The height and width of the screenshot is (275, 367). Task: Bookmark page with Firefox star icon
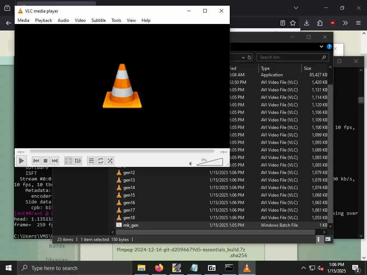click(x=293, y=23)
